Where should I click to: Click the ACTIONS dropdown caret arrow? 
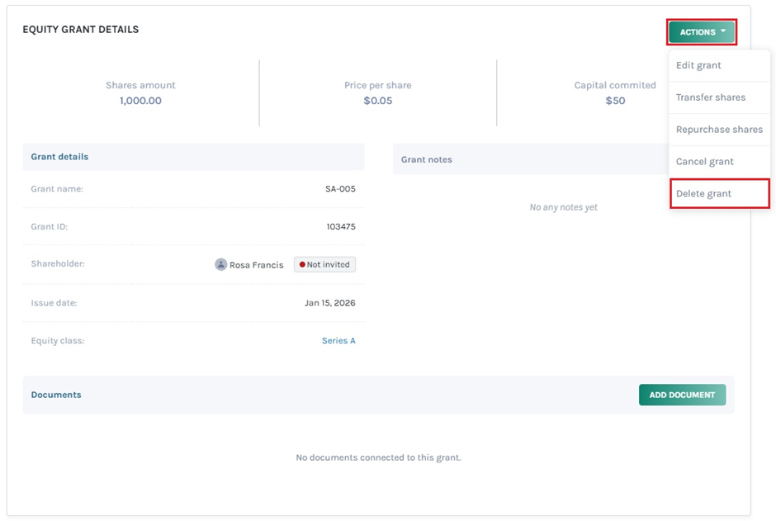723,31
